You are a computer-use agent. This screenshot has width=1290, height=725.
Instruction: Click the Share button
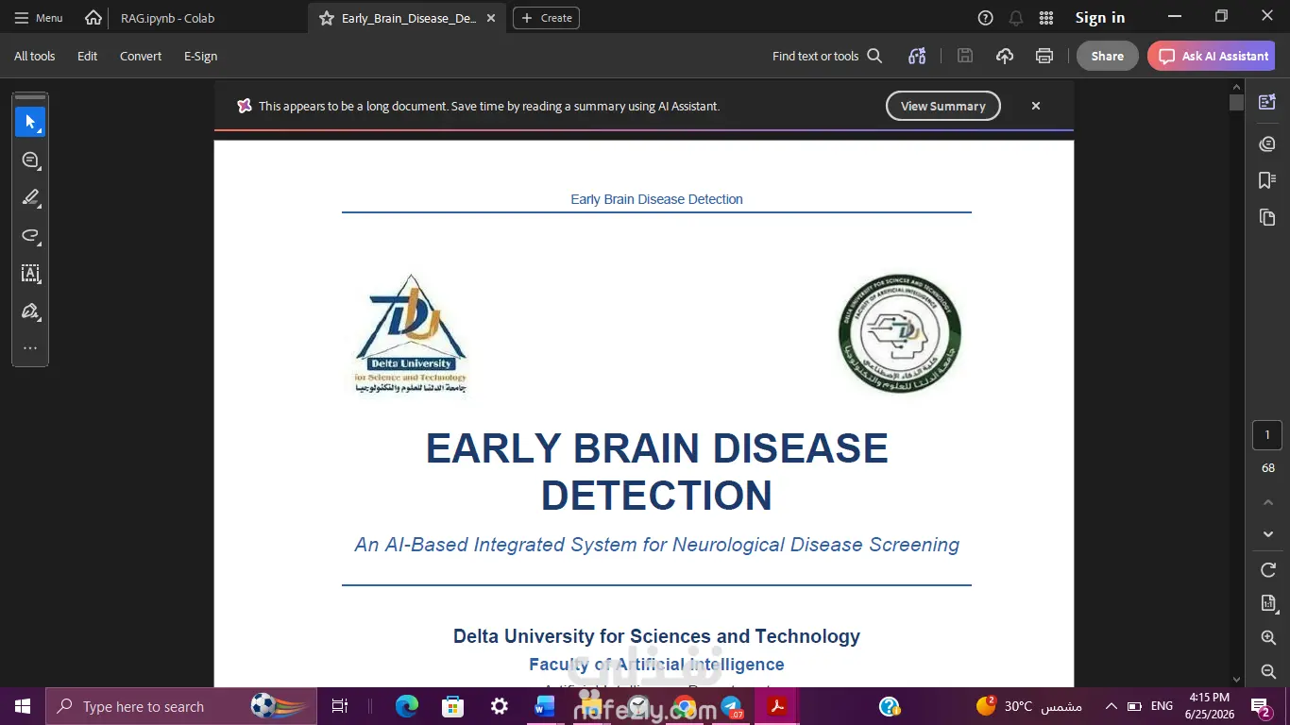click(x=1108, y=56)
